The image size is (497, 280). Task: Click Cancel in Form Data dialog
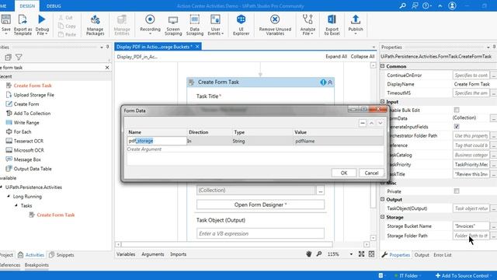pyautogui.click(x=371, y=173)
